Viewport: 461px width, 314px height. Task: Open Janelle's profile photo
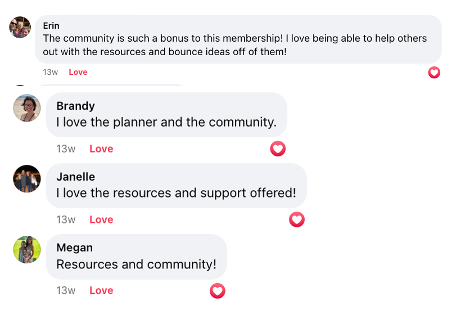(x=27, y=178)
